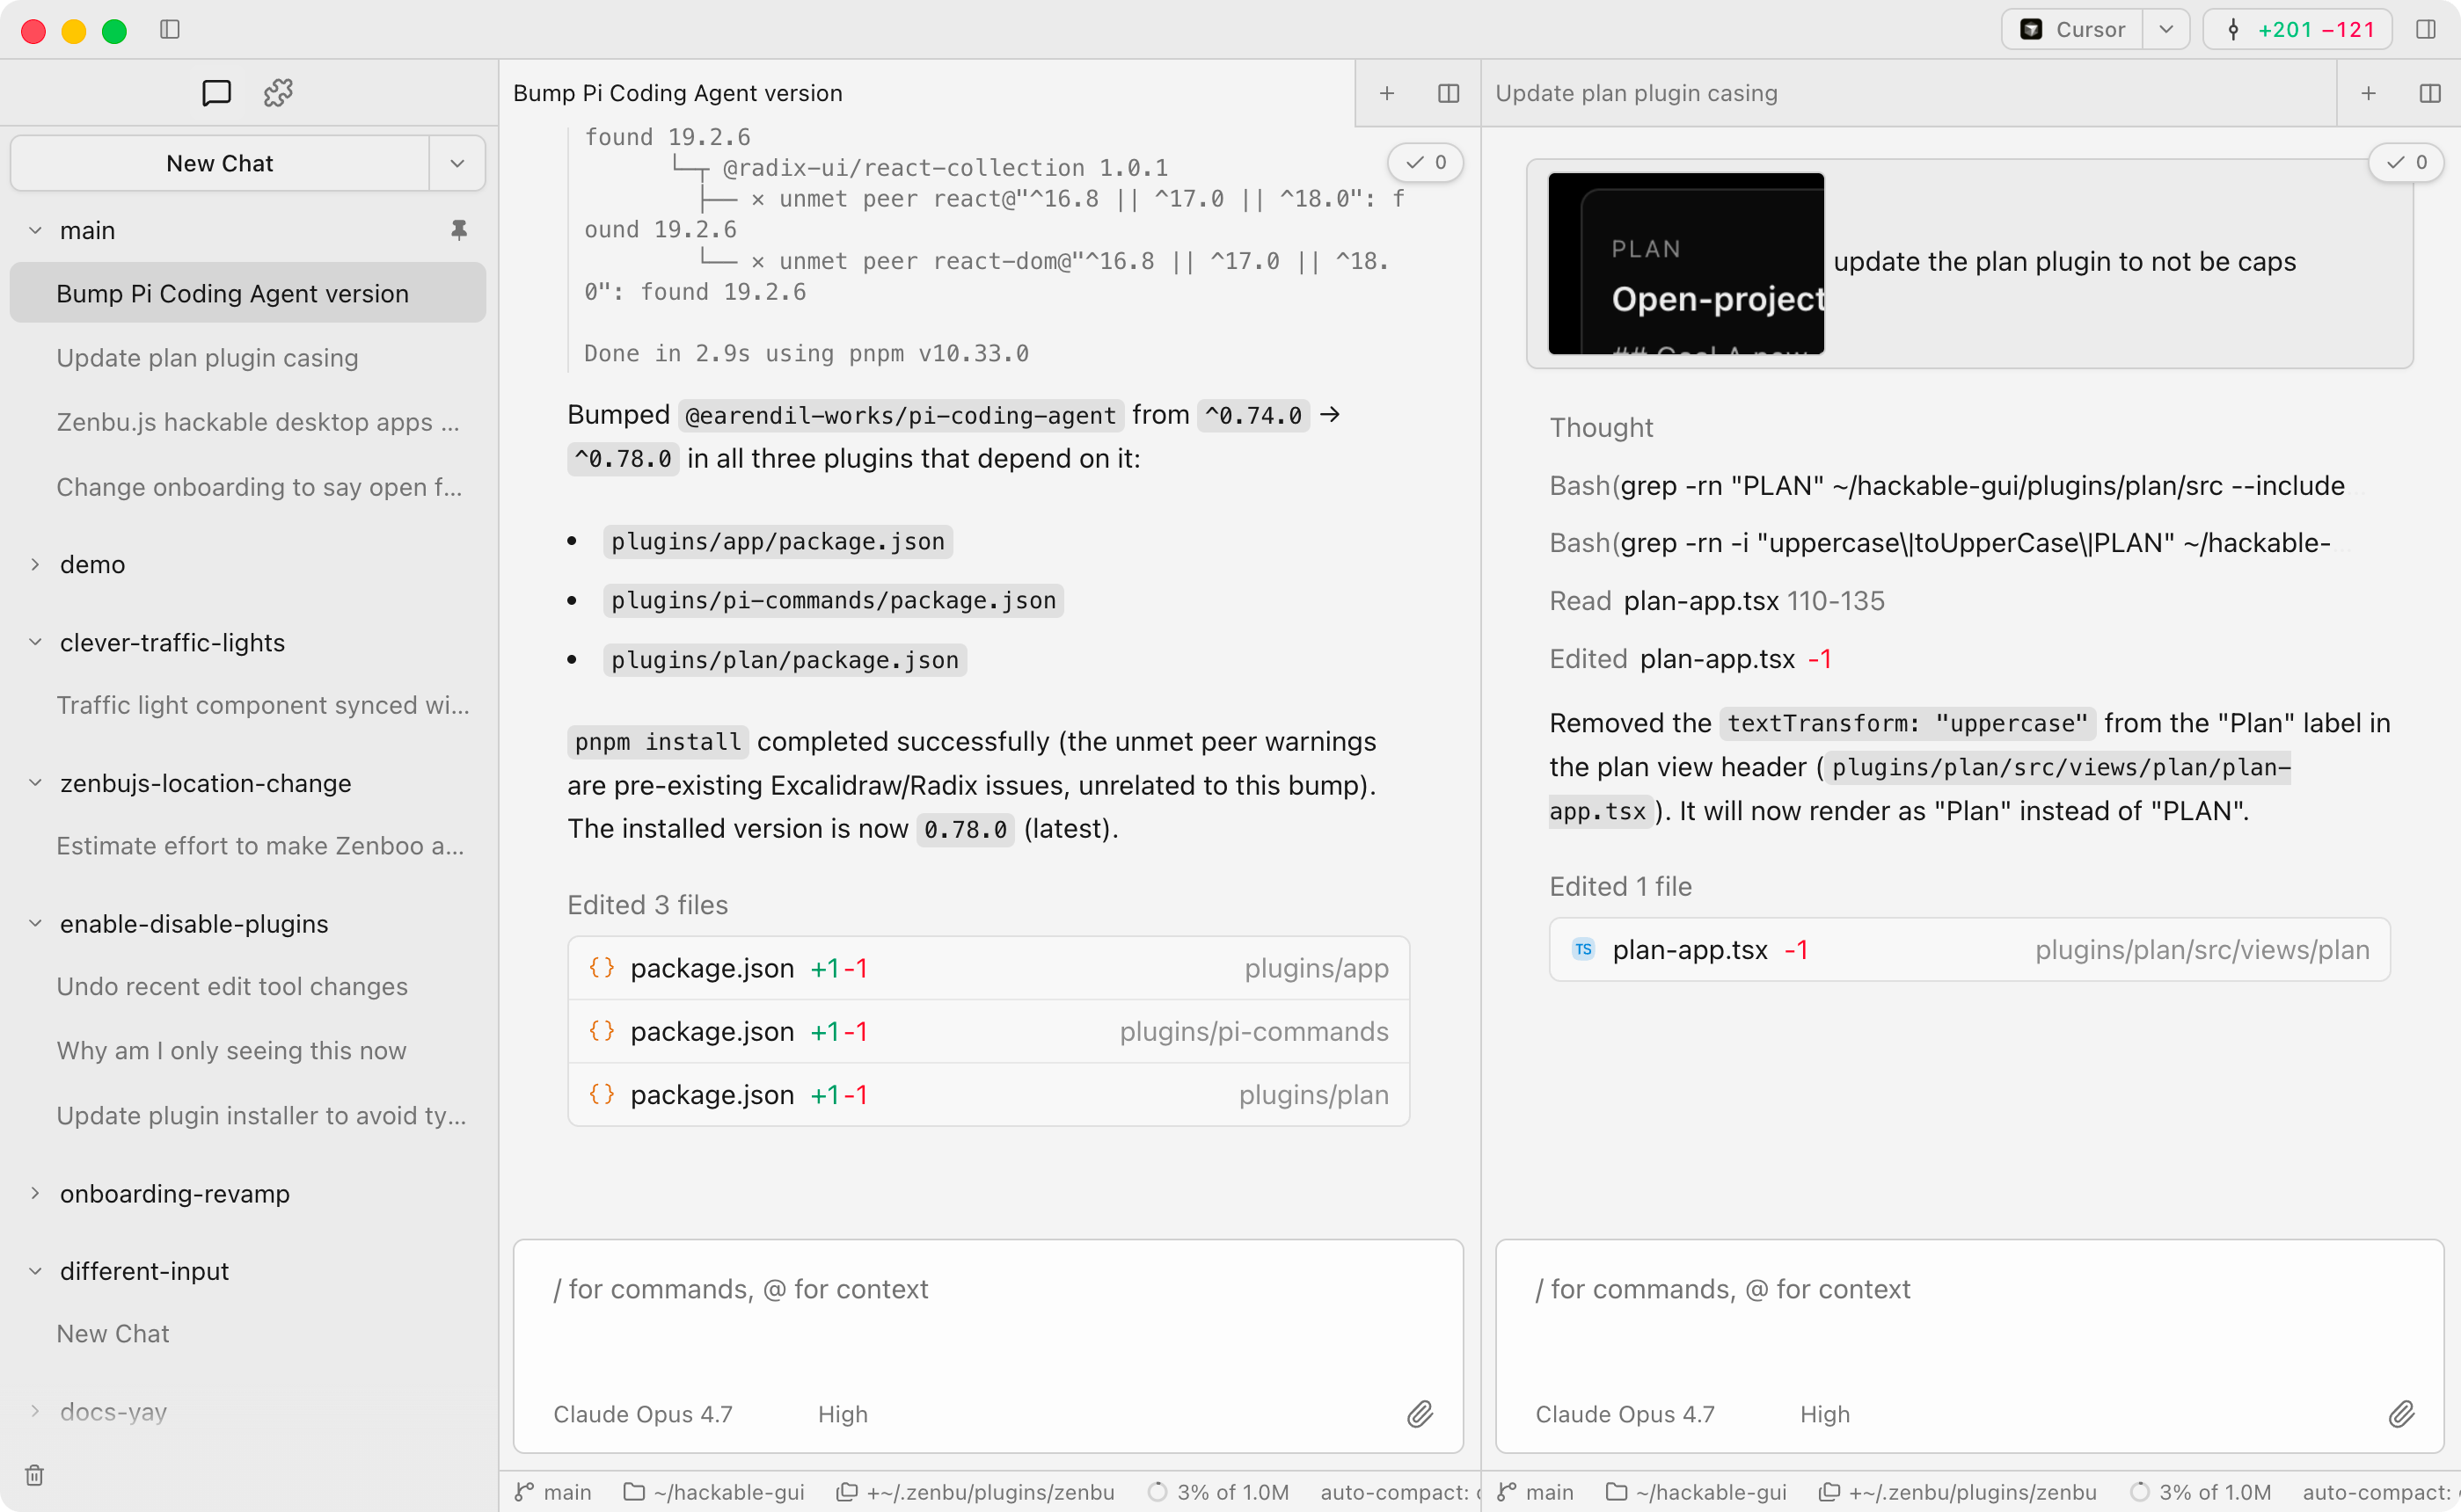
Task: Click checkmark 0 badge in right pane
Action: pos(2406,162)
